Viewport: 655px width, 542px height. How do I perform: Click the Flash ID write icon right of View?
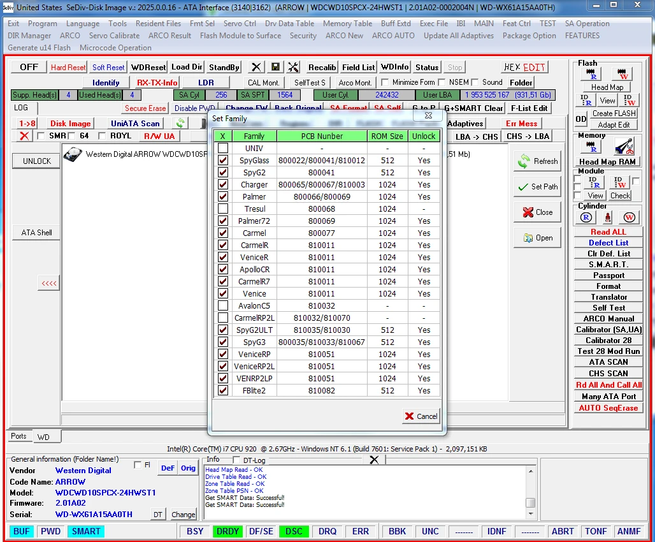[x=629, y=100]
